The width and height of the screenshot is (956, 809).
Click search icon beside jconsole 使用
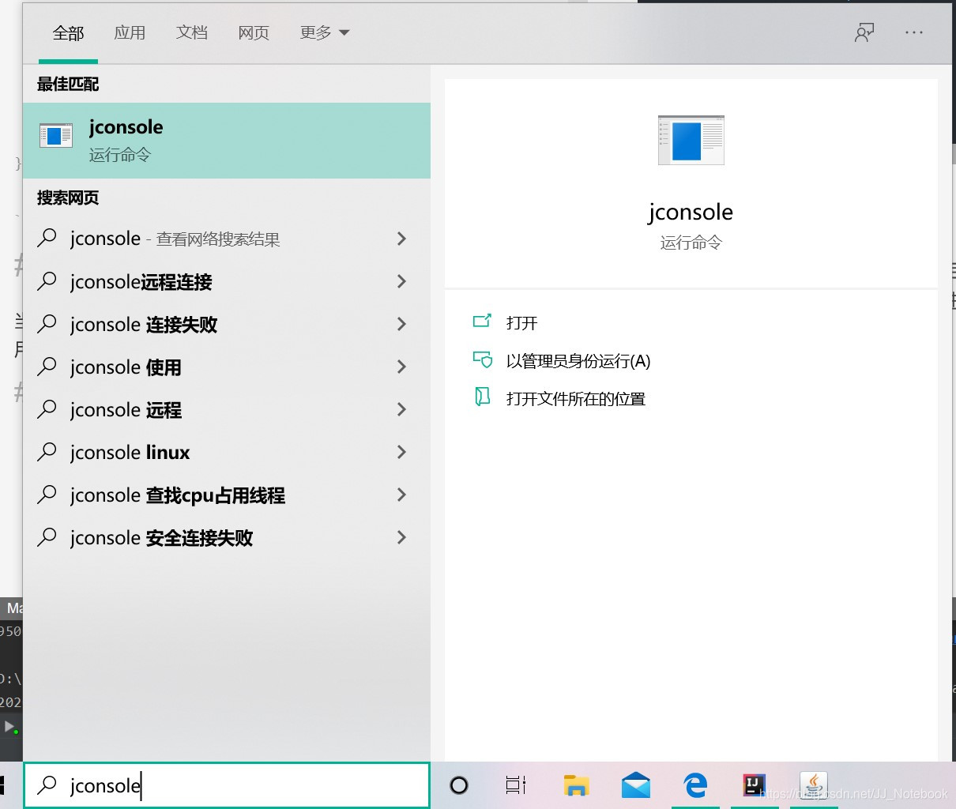[47, 366]
